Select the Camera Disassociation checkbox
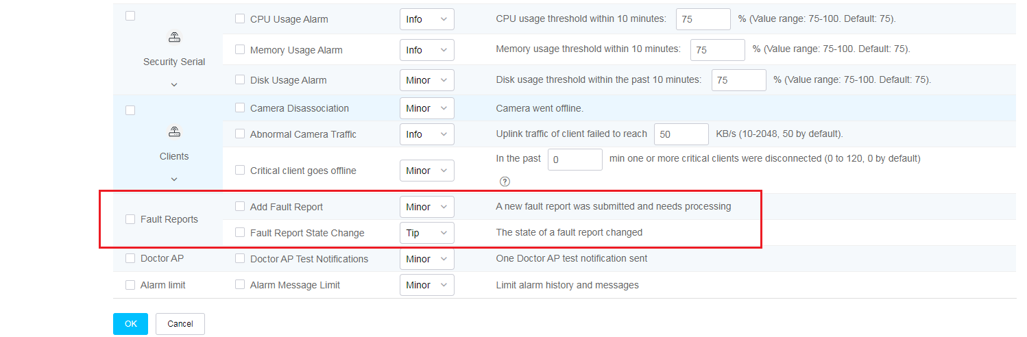Viewport: 1027px width, 337px height. coord(240,108)
